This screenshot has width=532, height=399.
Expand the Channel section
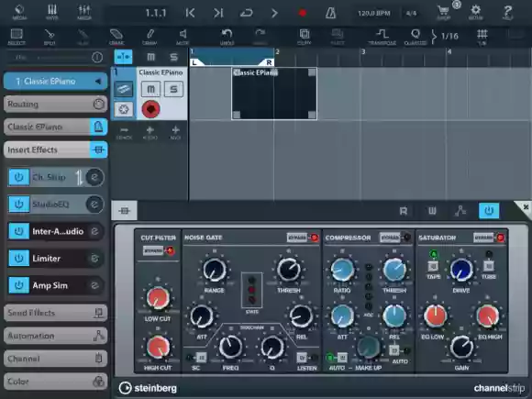[55, 359]
